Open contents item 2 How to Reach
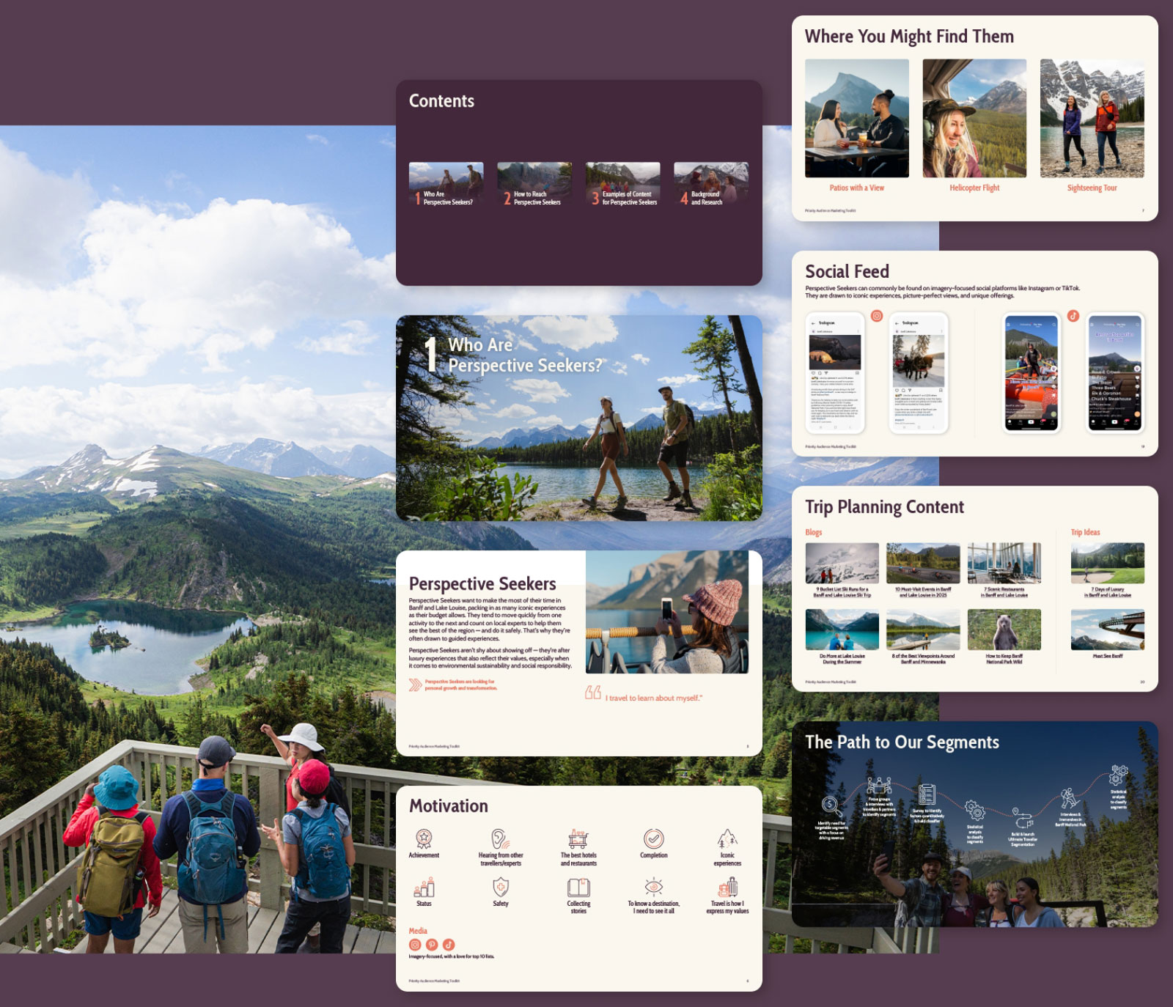1173x1007 pixels. tap(534, 184)
